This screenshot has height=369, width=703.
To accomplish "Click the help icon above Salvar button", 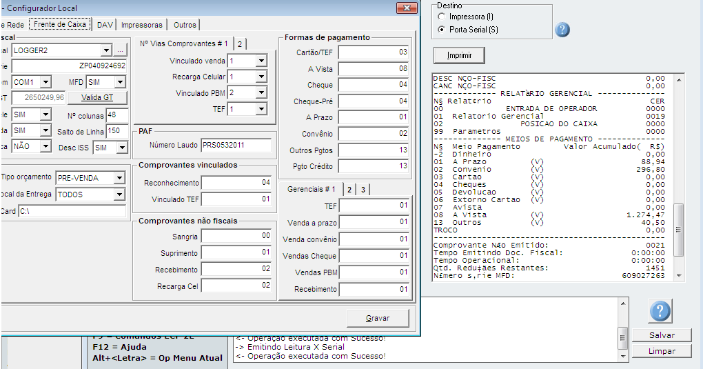I will pyautogui.click(x=660, y=311).
